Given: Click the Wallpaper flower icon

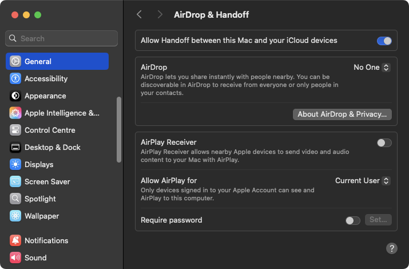Looking at the screenshot, I should point(15,216).
